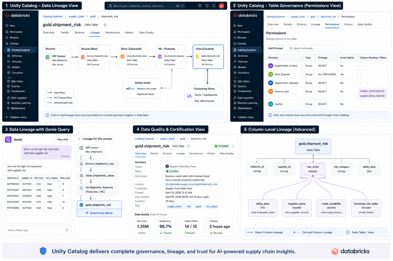Click the Queried by Genie link

pos(99,213)
